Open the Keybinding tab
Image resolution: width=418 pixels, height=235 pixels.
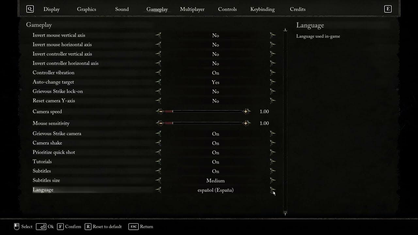(262, 9)
